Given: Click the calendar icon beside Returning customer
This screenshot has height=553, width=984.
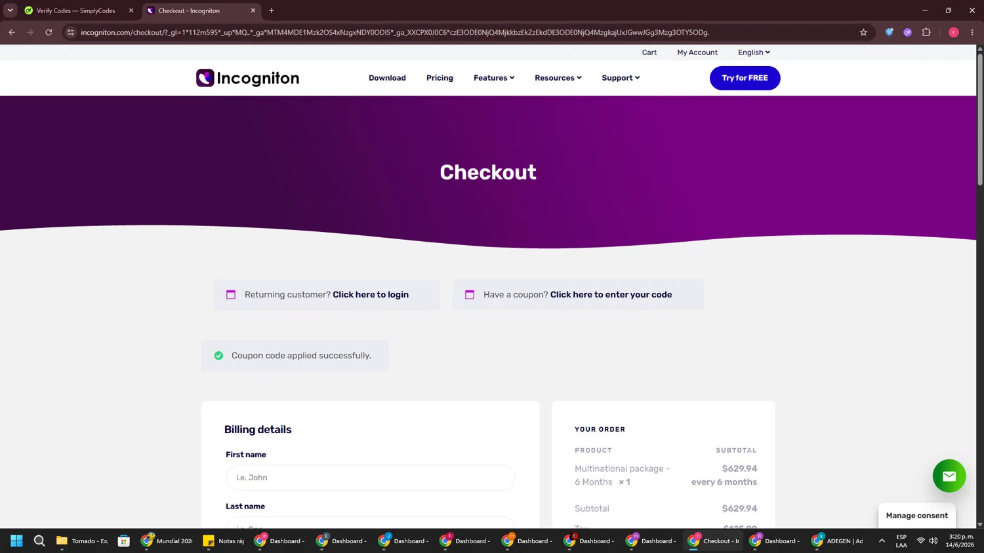Looking at the screenshot, I should [x=231, y=295].
